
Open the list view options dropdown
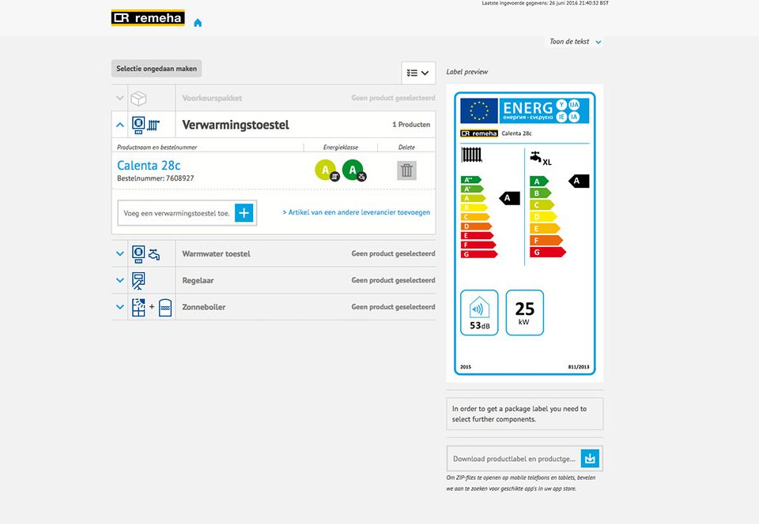[418, 73]
